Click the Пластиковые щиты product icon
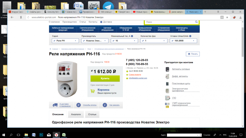This screenshot has width=246, height=138. click(x=167, y=84)
